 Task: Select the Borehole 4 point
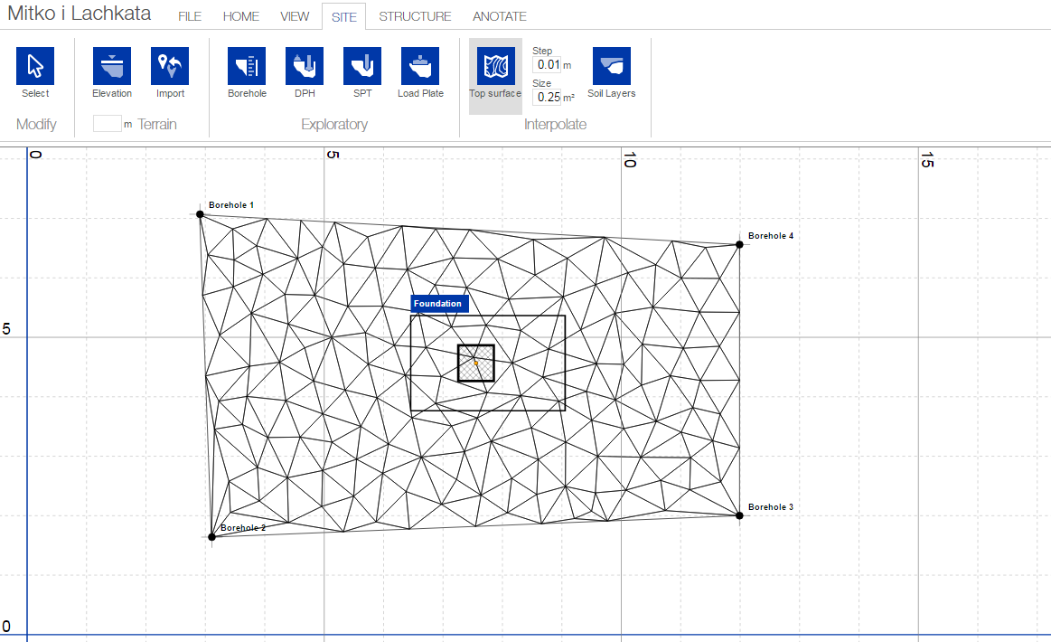(739, 244)
